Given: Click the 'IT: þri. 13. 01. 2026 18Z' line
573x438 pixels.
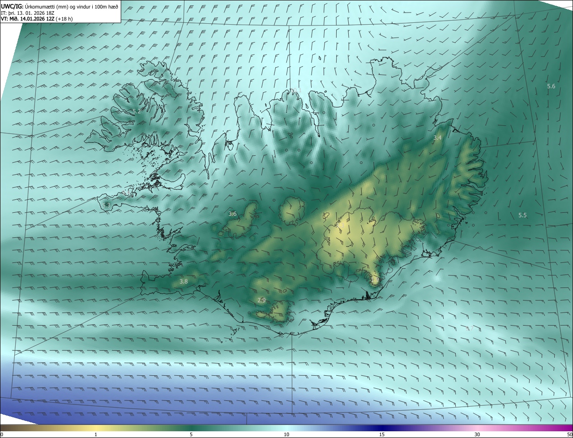Looking at the screenshot, I should (28, 13).
